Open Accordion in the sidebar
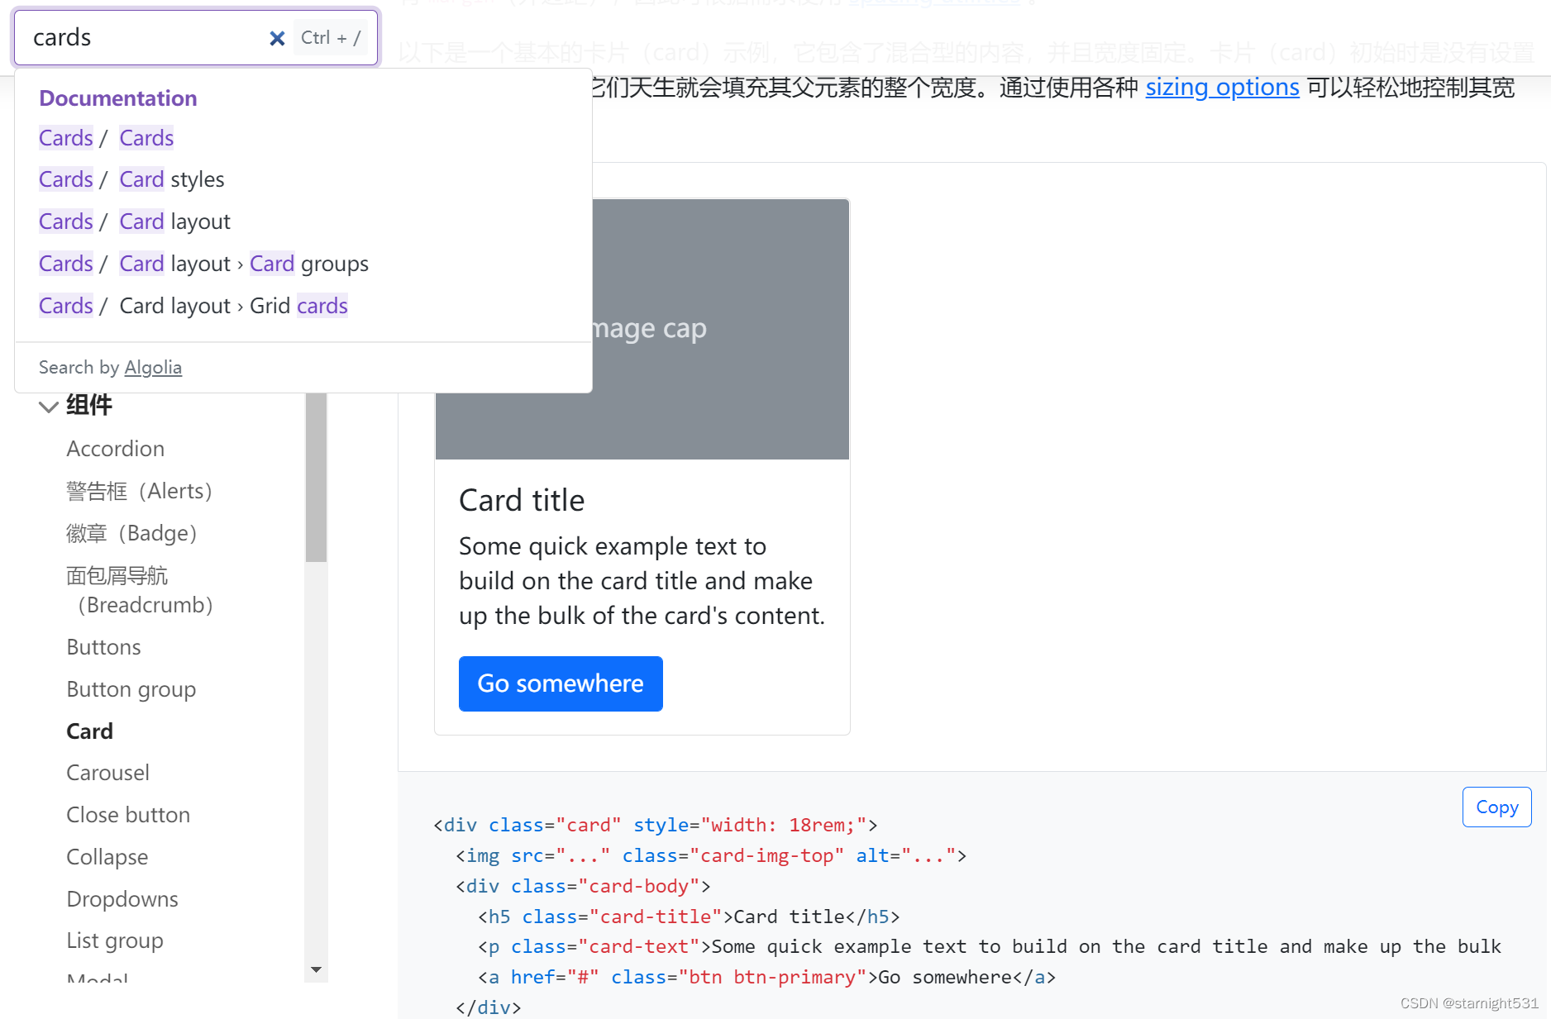The height and width of the screenshot is (1019, 1551). click(116, 449)
